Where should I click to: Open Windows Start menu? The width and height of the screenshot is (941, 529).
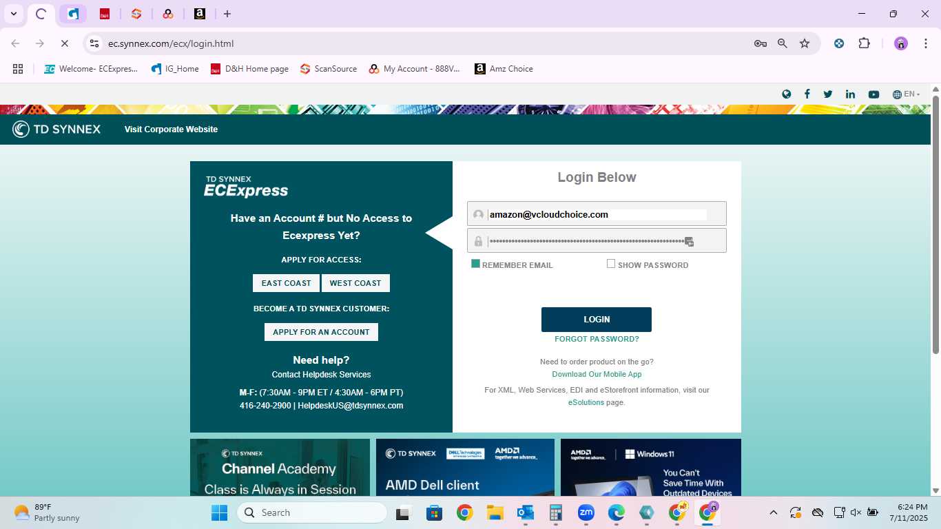[x=219, y=512]
